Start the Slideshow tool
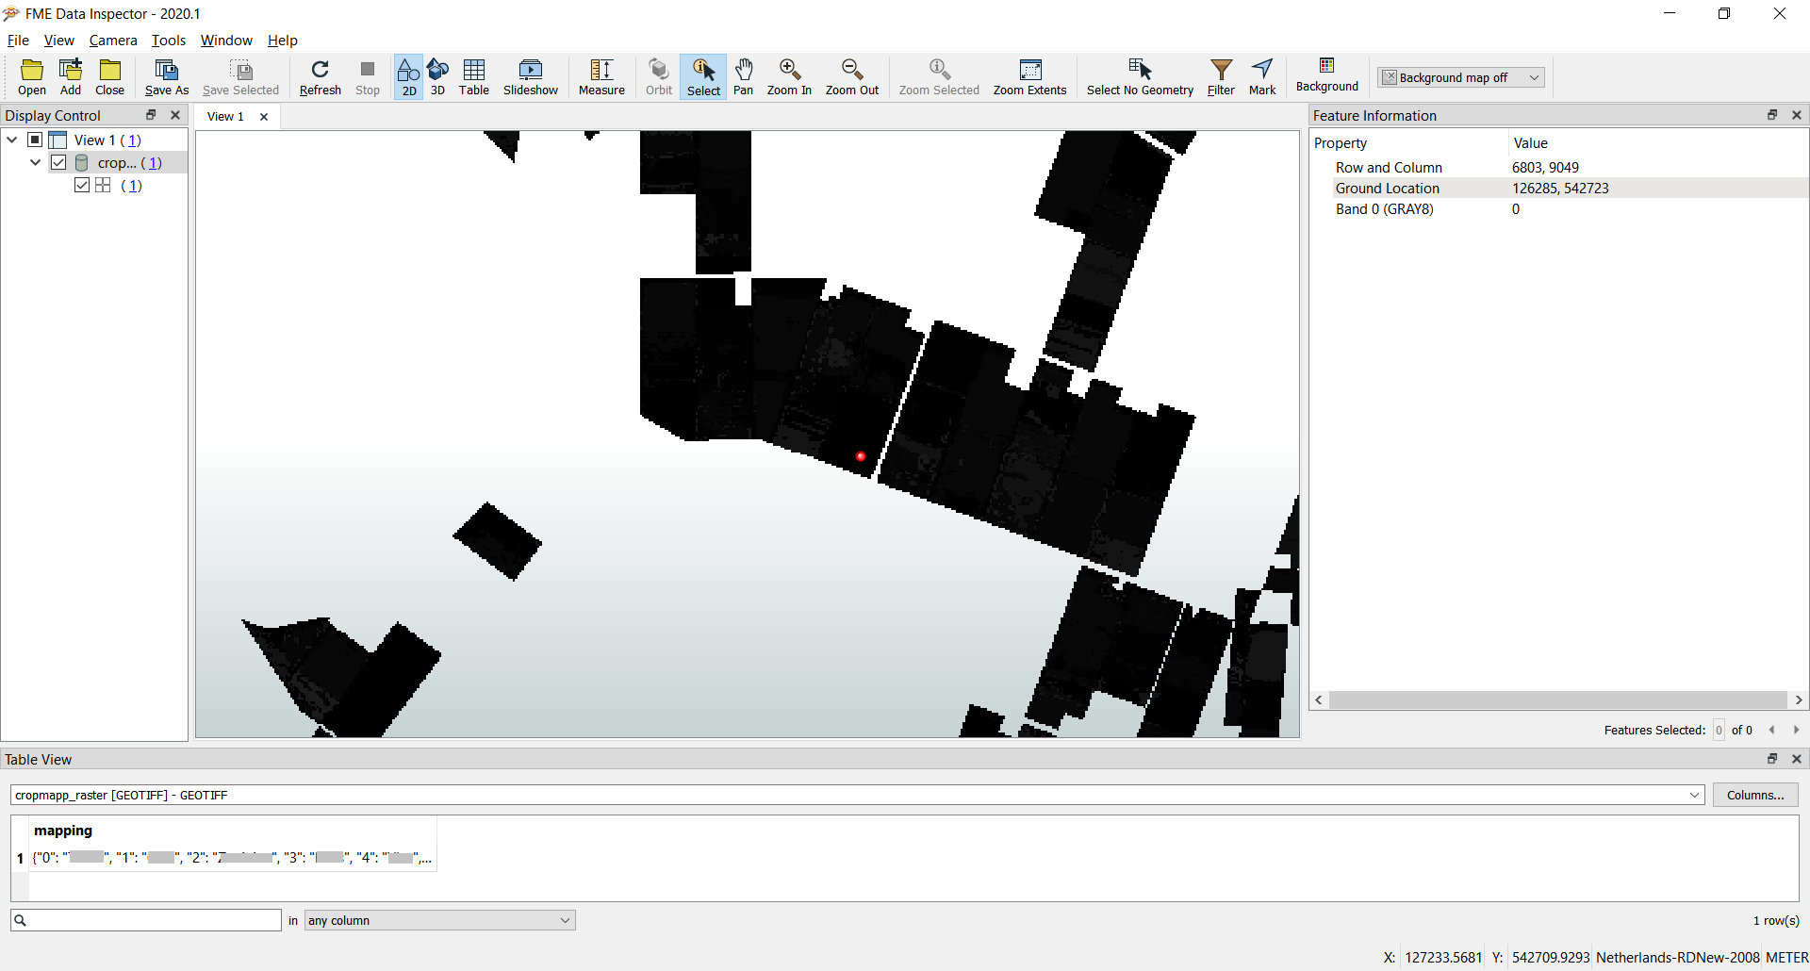Screen dimensions: 1810x971 pos(531,77)
